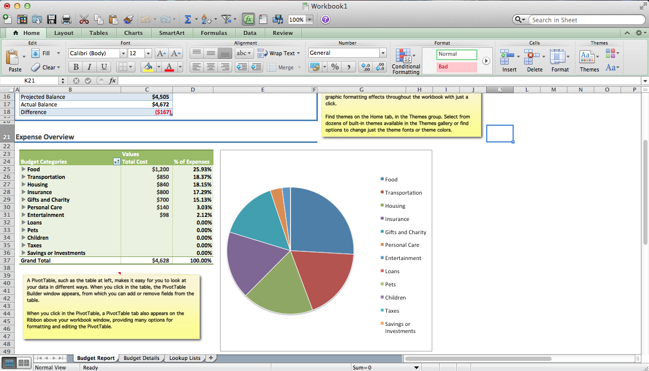The width and height of the screenshot is (649, 371).
Task: Click the Open file toolbar icon
Action: click(37, 19)
